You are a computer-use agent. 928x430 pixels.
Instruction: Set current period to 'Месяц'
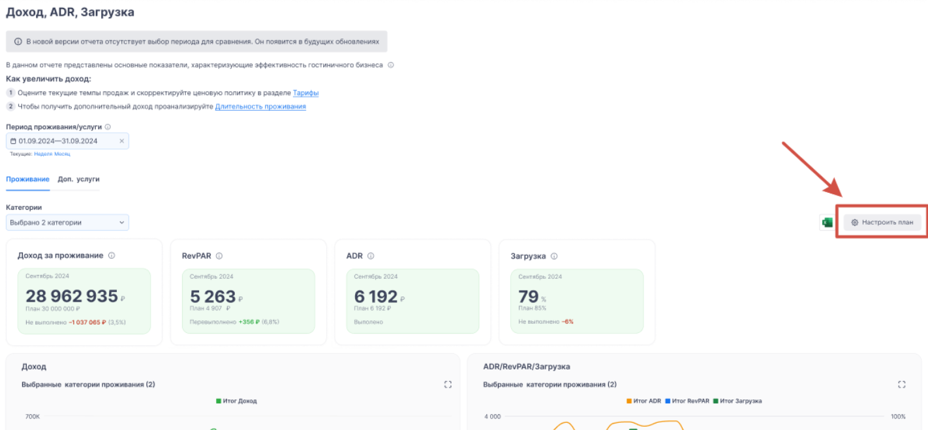pyautogui.click(x=62, y=154)
